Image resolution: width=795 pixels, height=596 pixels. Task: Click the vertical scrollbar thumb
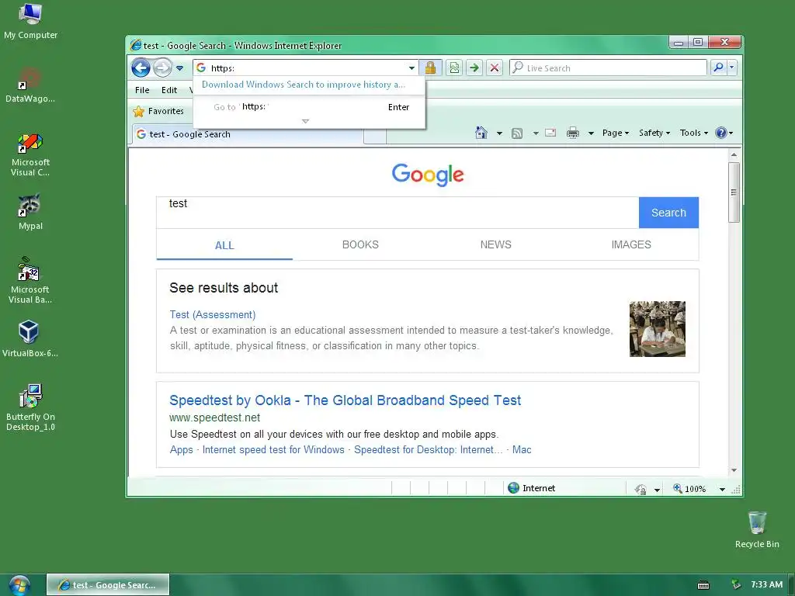pyautogui.click(x=734, y=192)
